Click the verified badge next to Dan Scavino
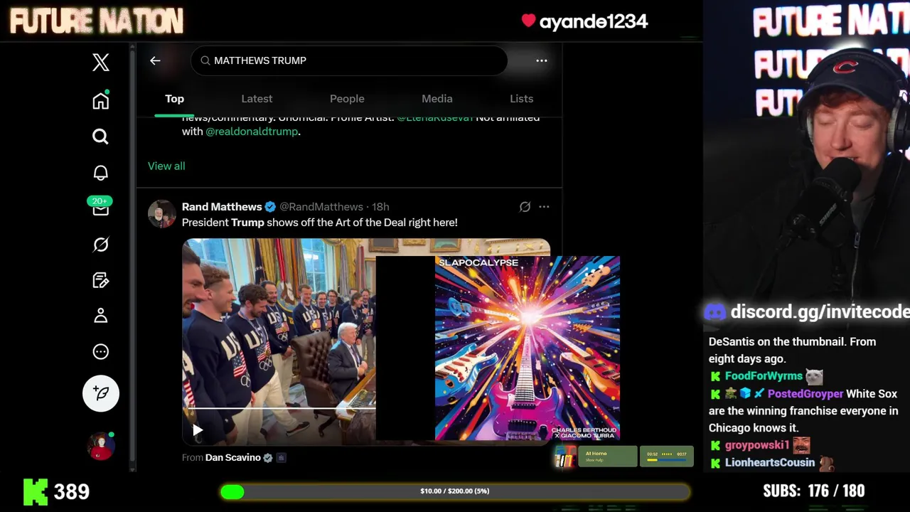Viewport: 910px width, 512px height. point(268,458)
